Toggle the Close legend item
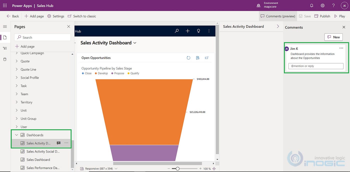350x172 pixels. [87, 73]
